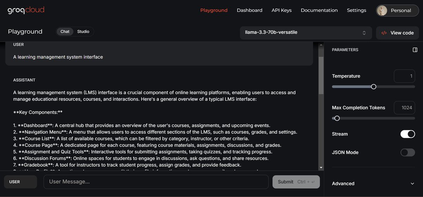Open the llama-3.3-70b-versatile model dropdown
This screenshot has width=423, height=197.
pos(306,32)
